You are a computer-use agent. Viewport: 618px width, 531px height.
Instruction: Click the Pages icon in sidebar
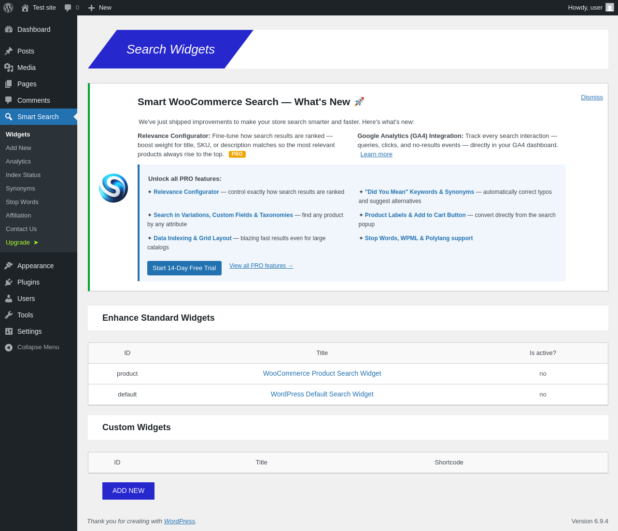[x=9, y=84]
